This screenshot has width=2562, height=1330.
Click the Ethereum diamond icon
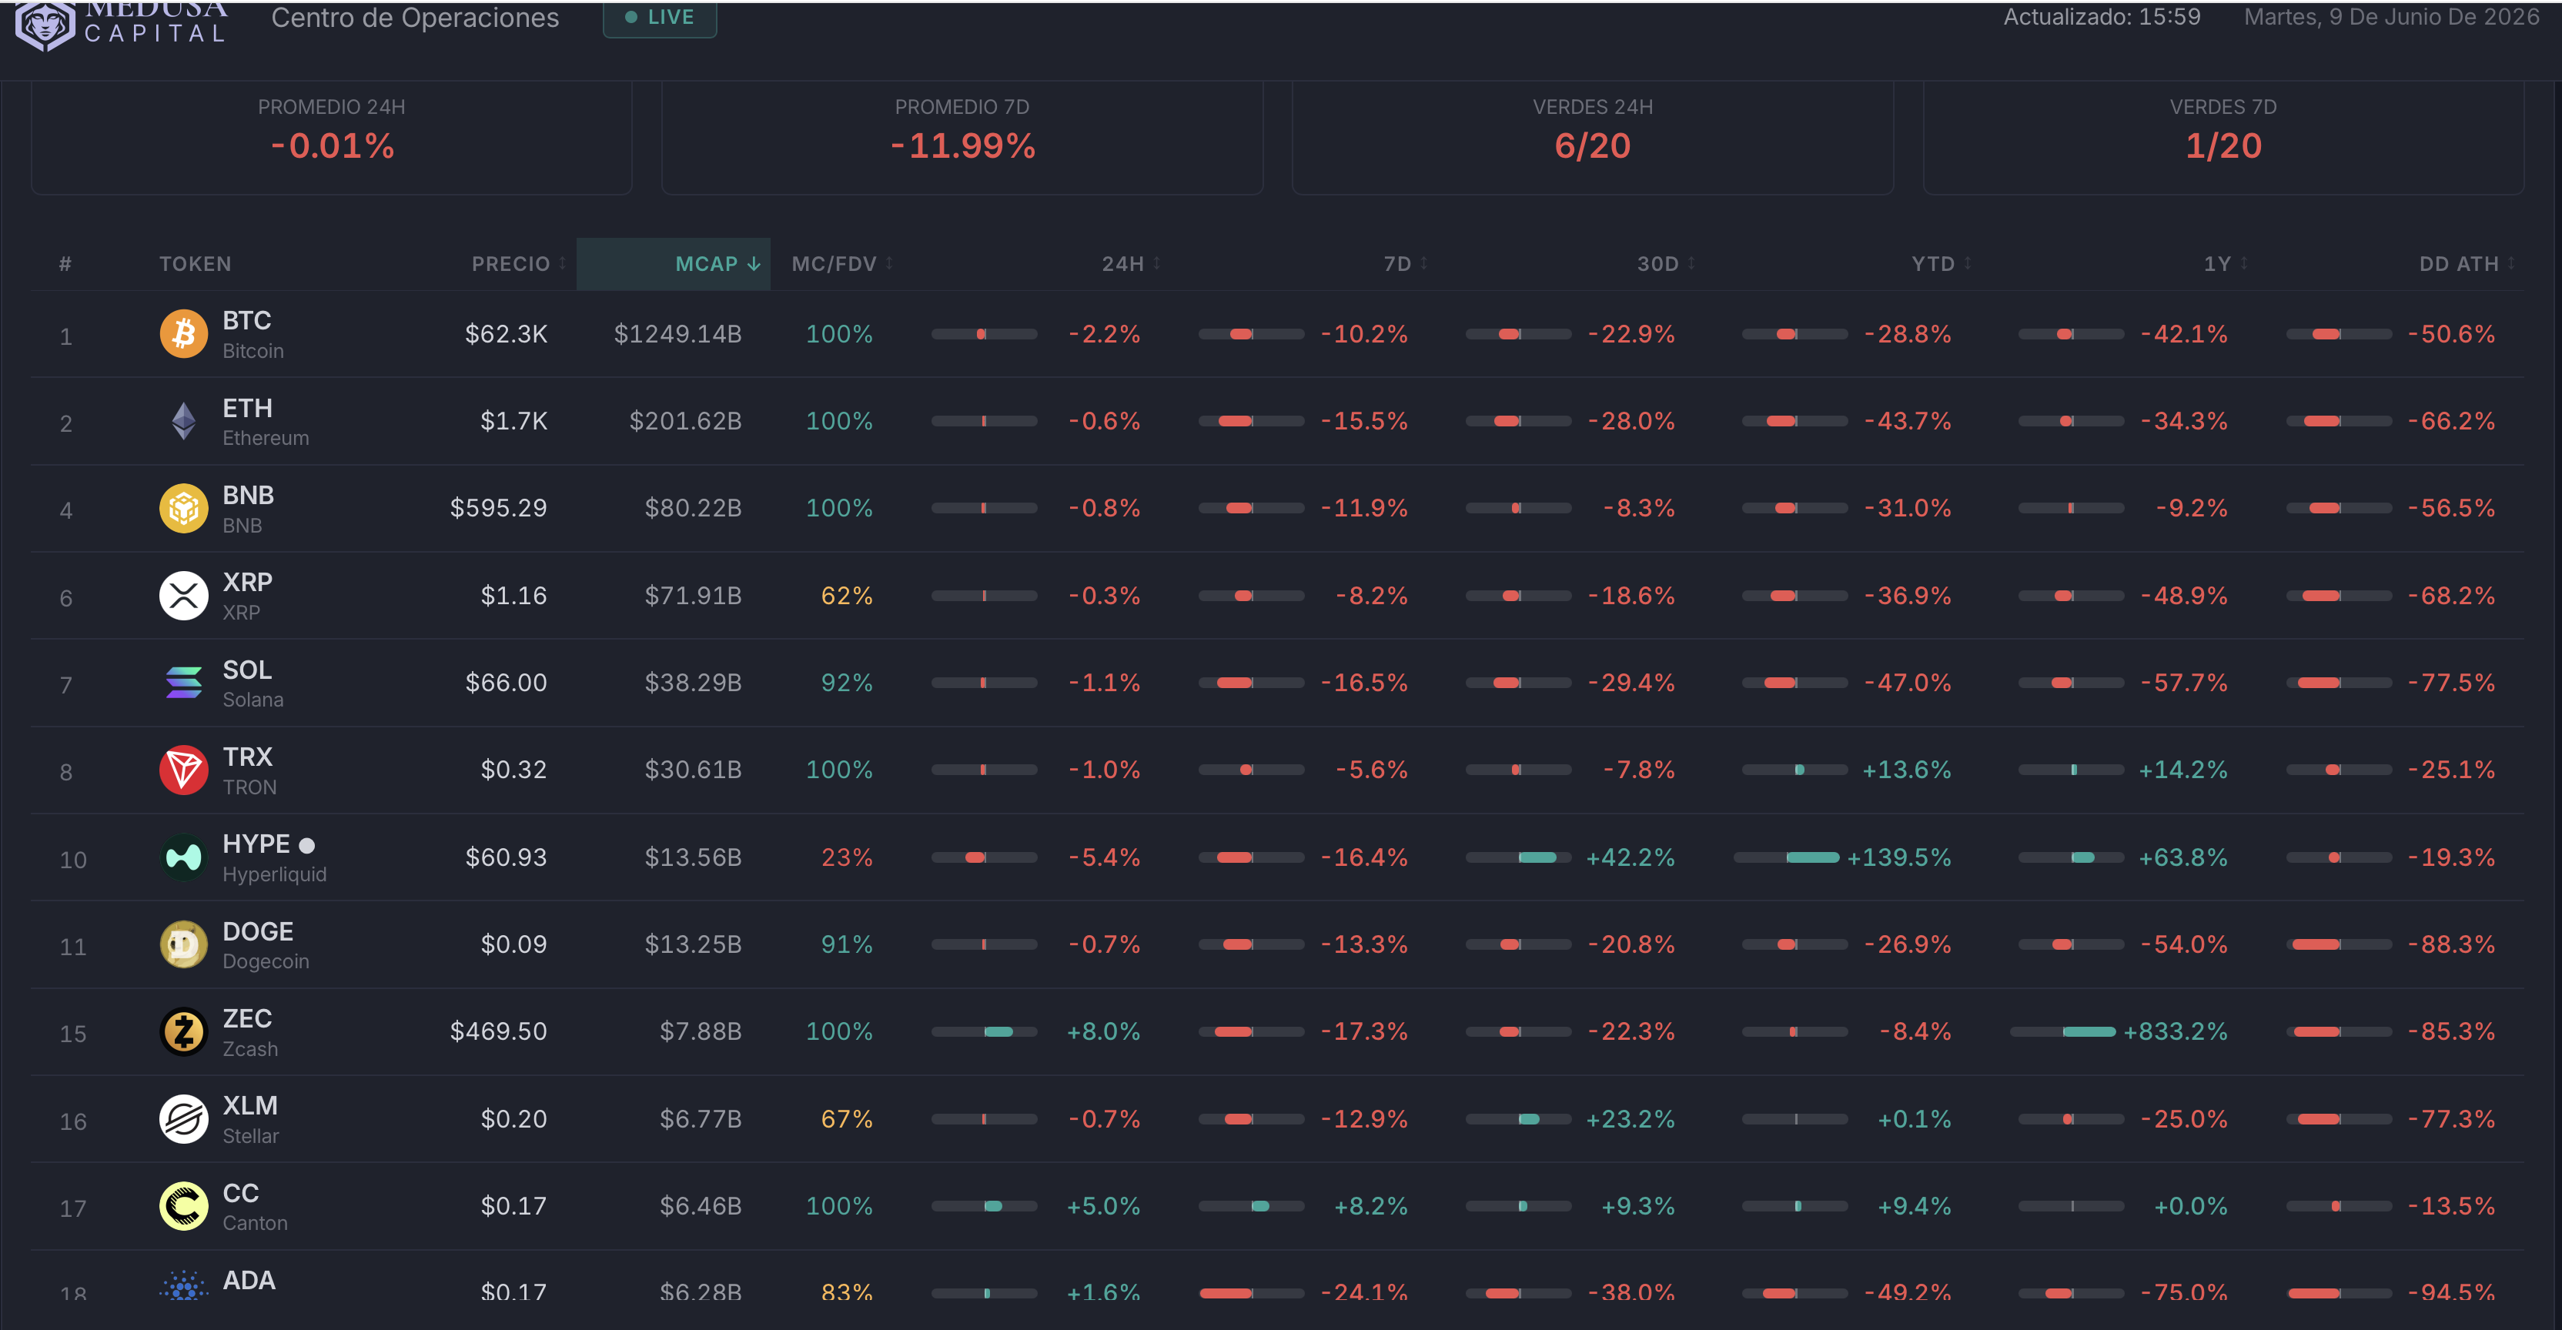click(x=184, y=422)
